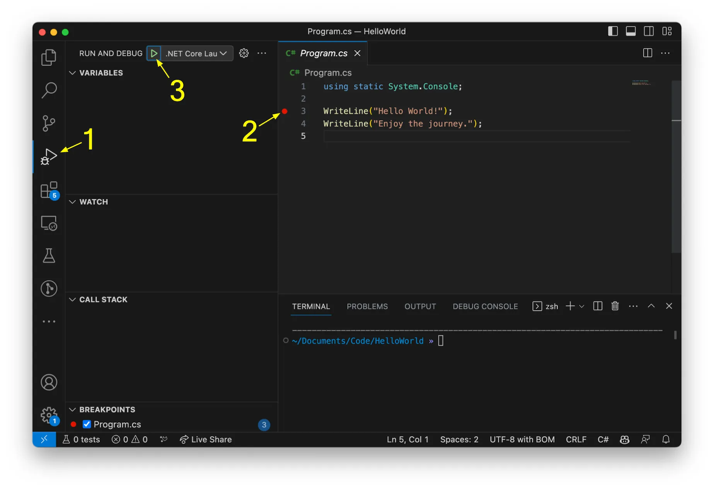Open the Accounts menu

coord(49,382)
